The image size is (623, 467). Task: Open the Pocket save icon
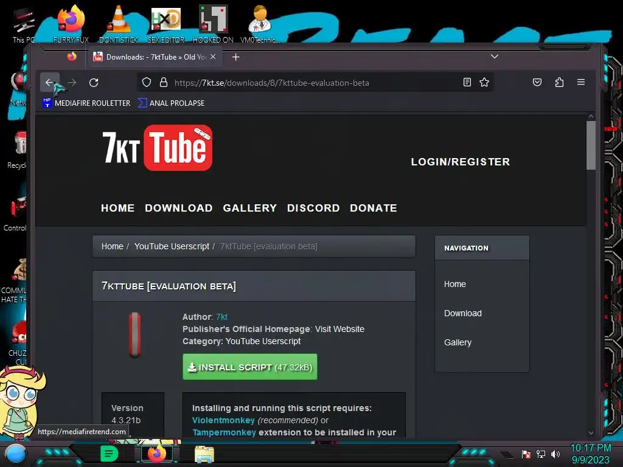click(x=537, y=82)
